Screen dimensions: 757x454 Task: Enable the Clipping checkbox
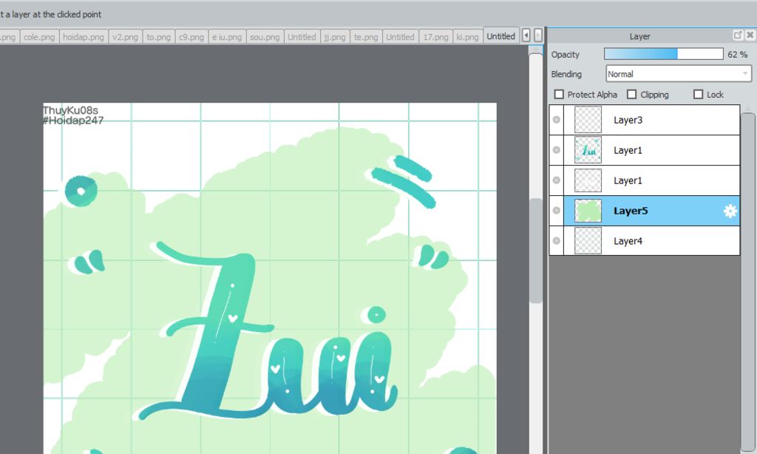pyautogui.click(x=631, y=94)
